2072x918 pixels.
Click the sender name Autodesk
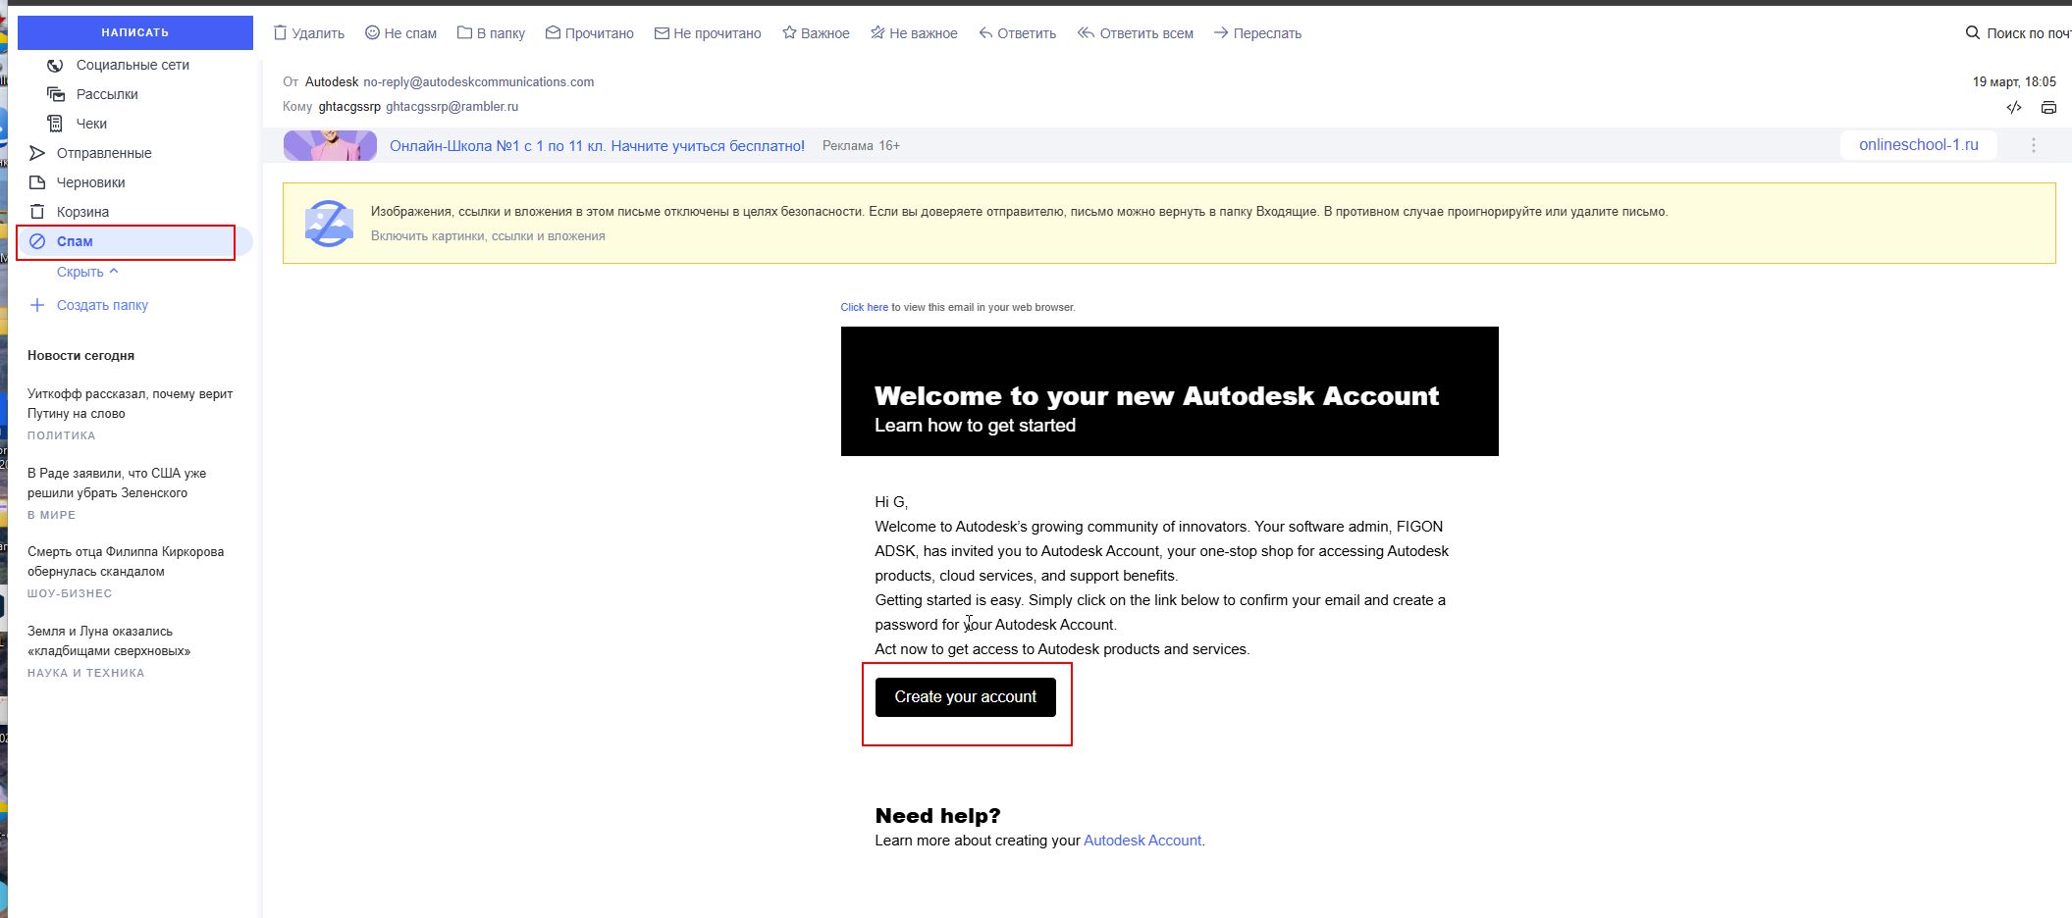click(332, 81)
